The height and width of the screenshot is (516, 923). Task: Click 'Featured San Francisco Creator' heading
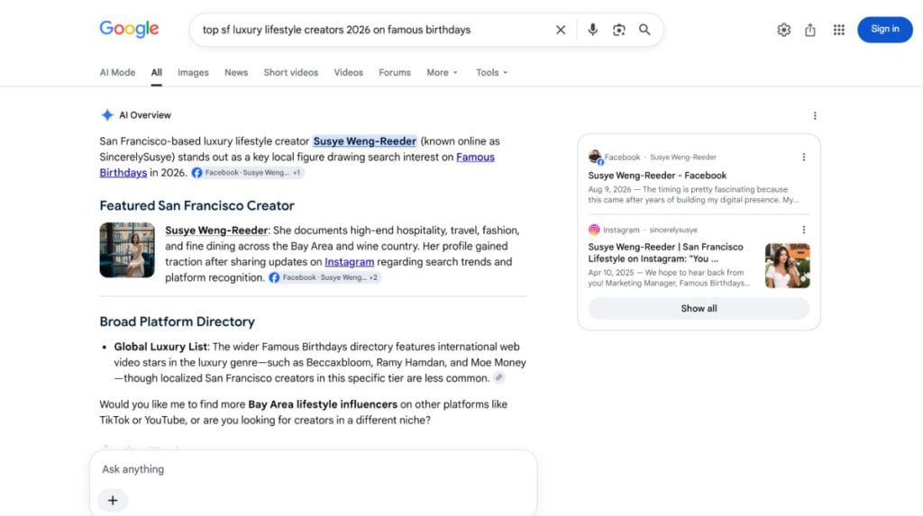point(196,205)
